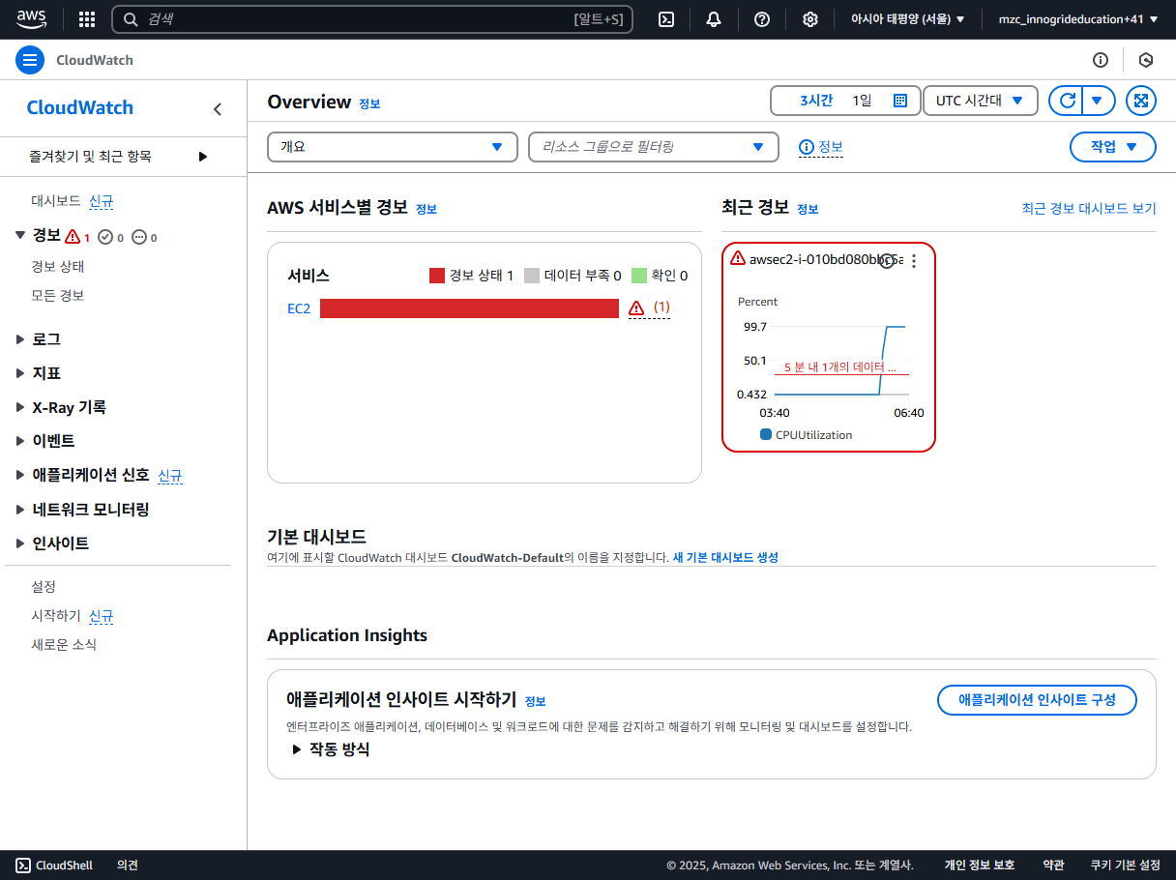
Task: Open the notifications bell
Action: (x=714, y=19)
